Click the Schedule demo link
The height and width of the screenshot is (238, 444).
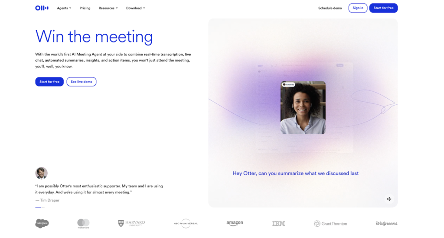(x=330, y=8)
